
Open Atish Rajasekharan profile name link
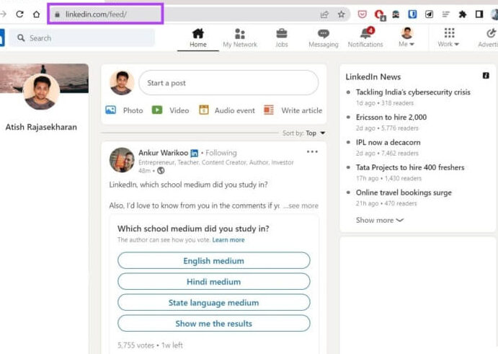(x=41, y=127)
